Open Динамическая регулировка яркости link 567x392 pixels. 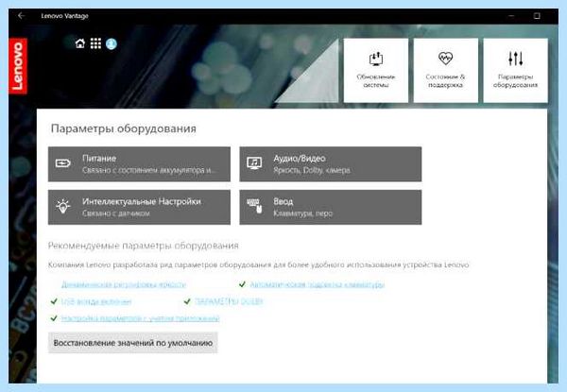click(123, 284)
